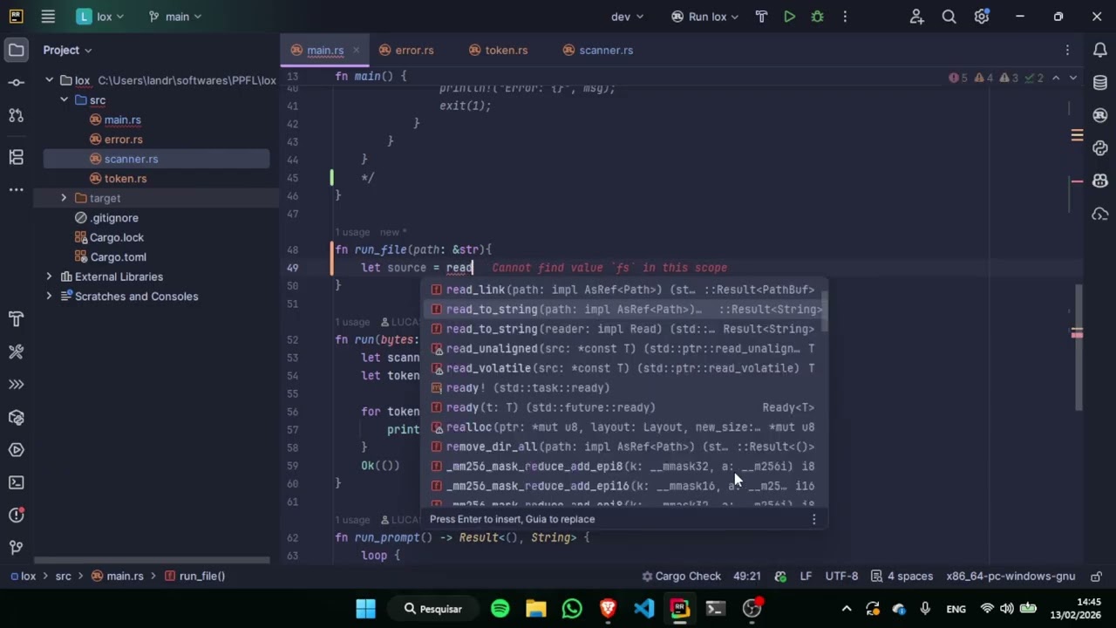Open the main menu hamburger icon
This screenshot has width=1116, height=628.
(x=48, y=17)
